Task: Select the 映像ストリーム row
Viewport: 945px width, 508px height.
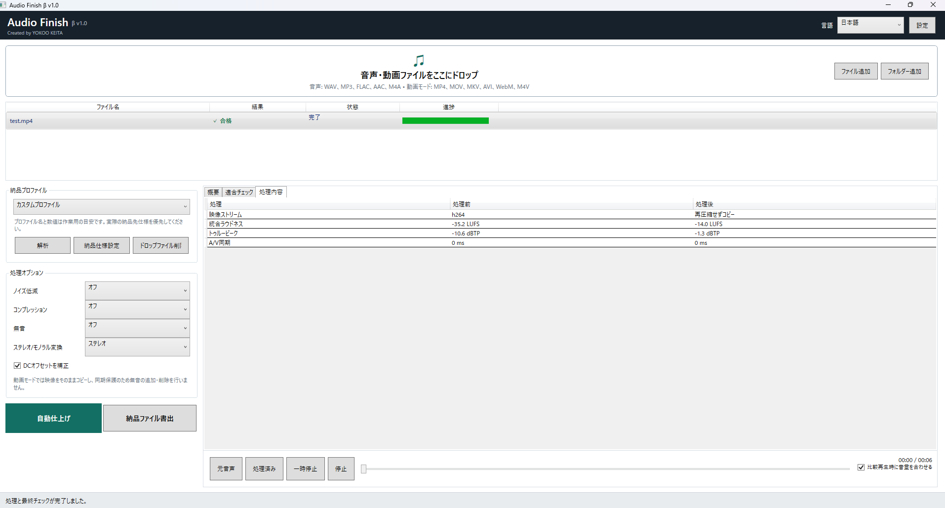Action: [571, 214]
